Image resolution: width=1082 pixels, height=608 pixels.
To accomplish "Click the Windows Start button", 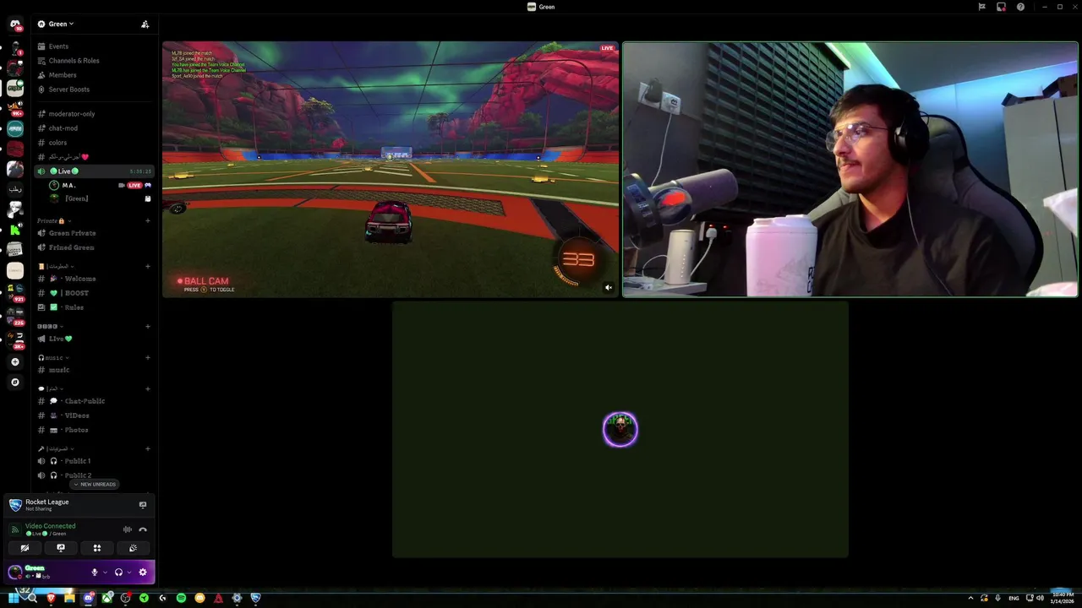I will click(x=14, y=598).
